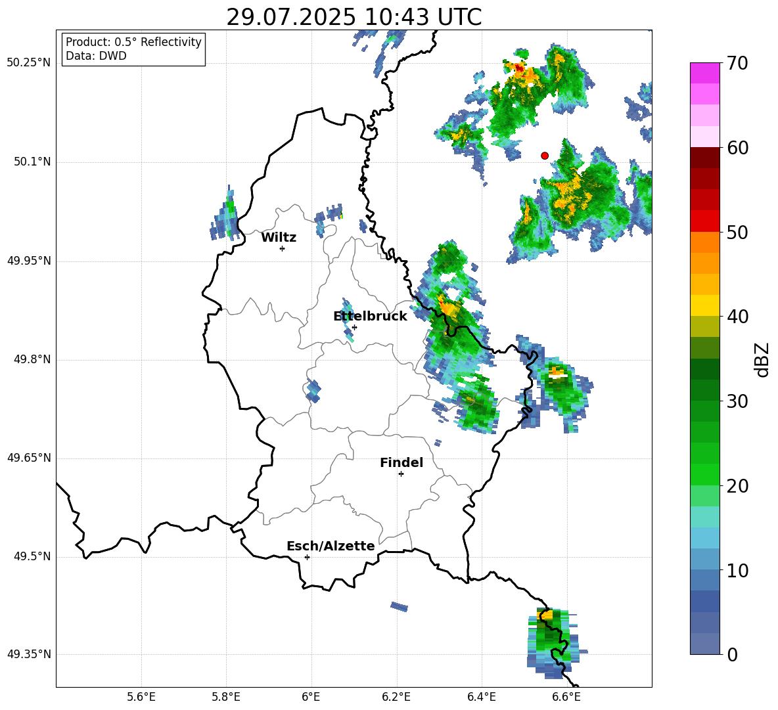The width and height of the screenshot is (778, 710).
Task: Select the Wiltz city label
Action: [x=279, y=238]
